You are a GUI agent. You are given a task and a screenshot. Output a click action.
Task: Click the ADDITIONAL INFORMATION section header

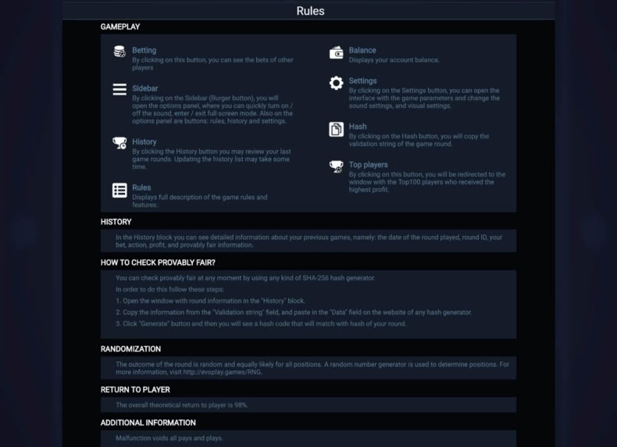tap(148, 423)
